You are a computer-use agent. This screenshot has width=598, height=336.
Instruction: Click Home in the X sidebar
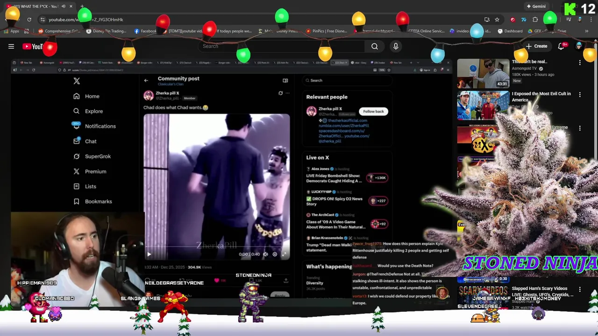[86, 96]
